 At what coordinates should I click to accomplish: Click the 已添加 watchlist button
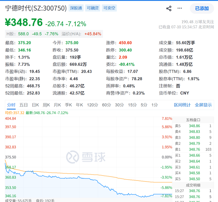(202, 8)
